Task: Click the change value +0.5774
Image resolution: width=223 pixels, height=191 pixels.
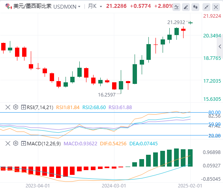Action: coord(141,6)
